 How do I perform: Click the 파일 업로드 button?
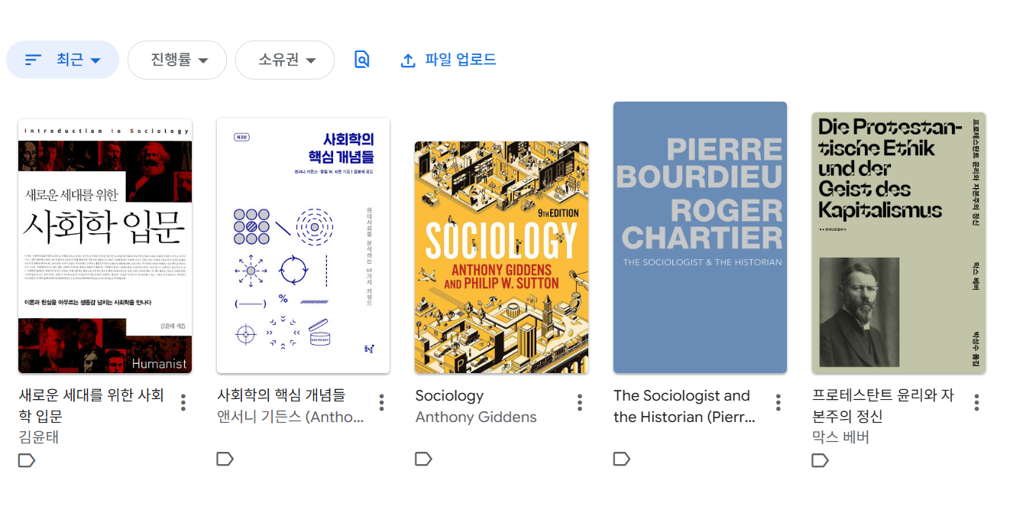[448, 60]
